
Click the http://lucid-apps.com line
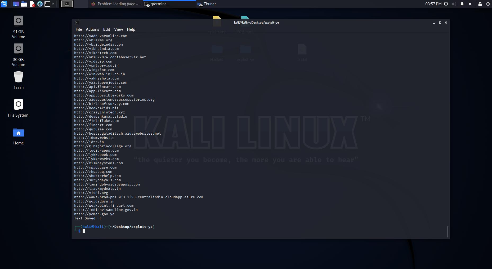(x=96, y=151)
